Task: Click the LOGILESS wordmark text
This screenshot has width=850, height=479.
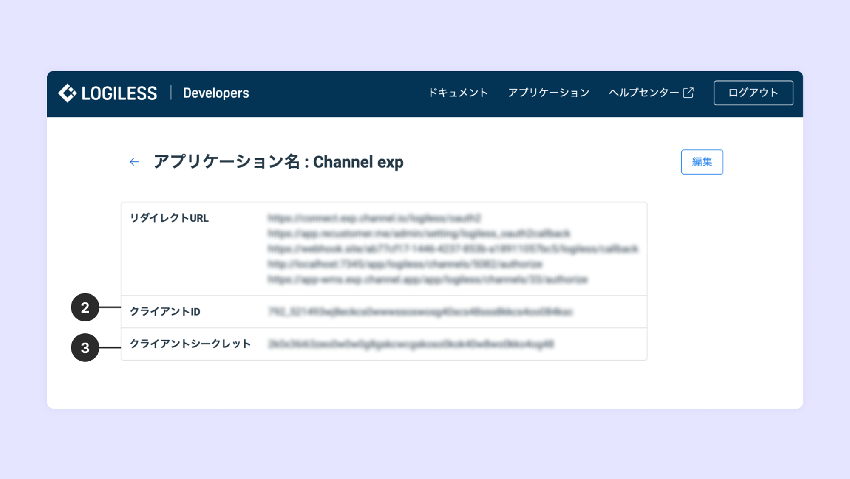Action: [119, 93]
